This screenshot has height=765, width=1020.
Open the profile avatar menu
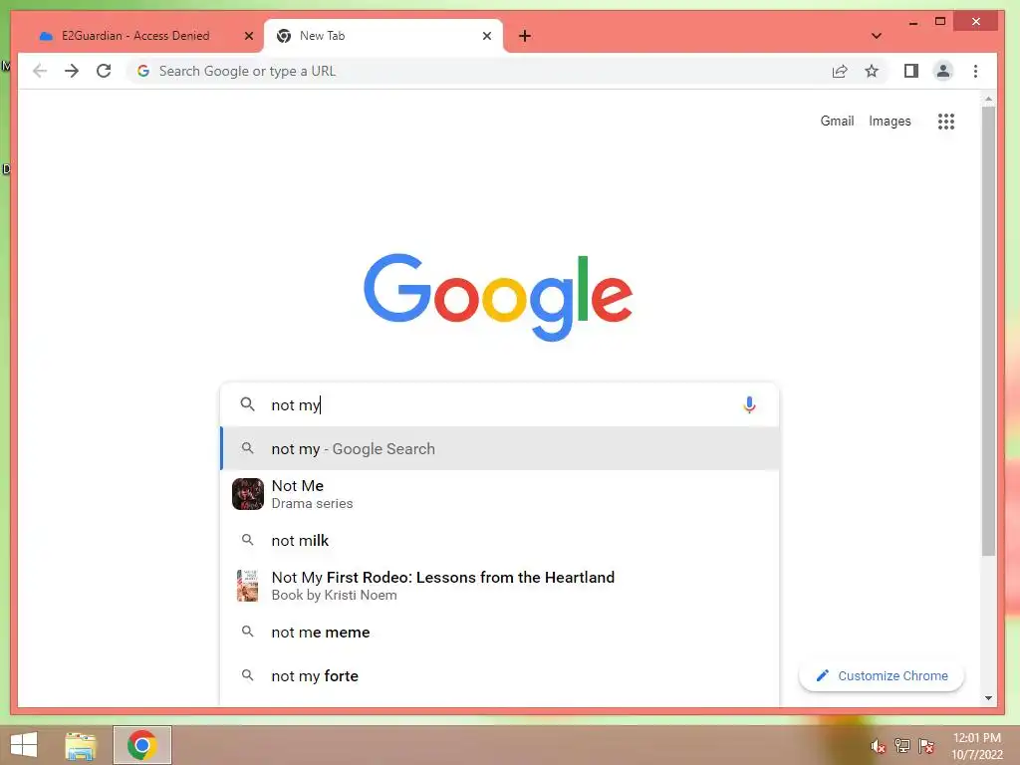point(943,71)
